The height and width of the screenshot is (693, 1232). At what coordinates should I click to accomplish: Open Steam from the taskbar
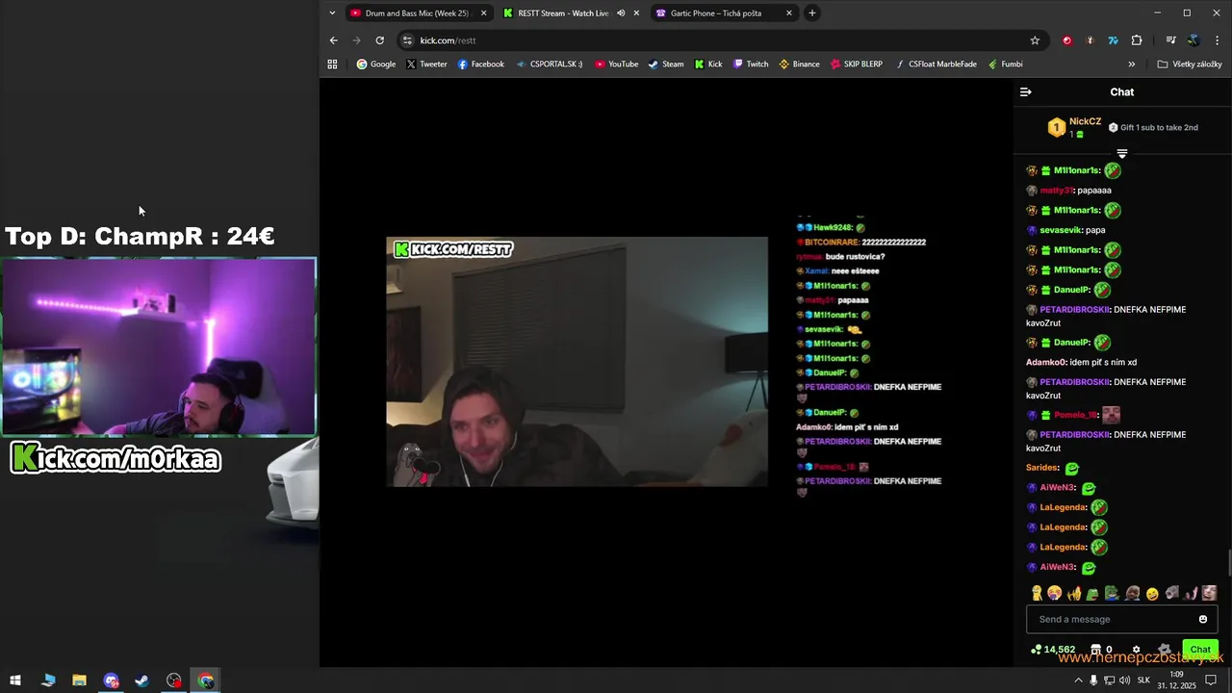[141, 680]
